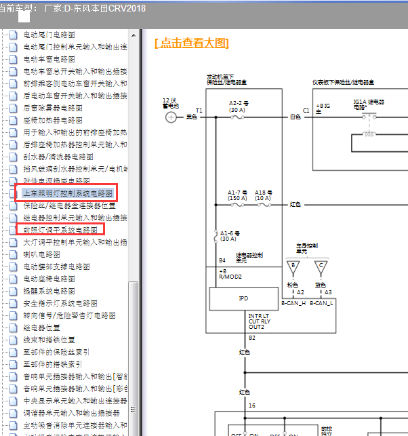Screen dimensions: 408x436
Task: Select 音响单元插接器输入和输出[彩色 item
Action: coord(75,389)
